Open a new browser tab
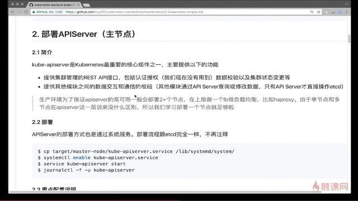 click(x=87, y=5)
